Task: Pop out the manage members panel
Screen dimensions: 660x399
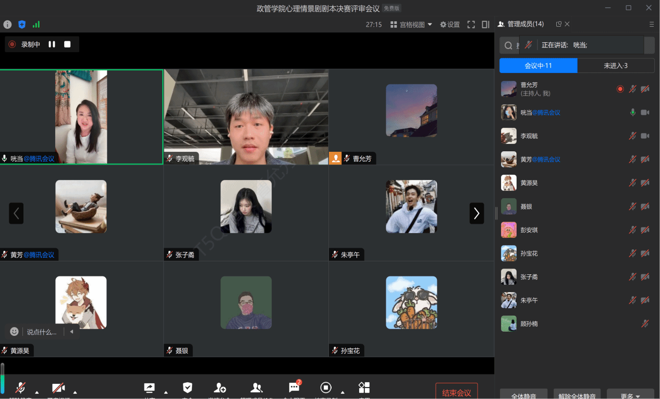Action: pyautogui.click(x=559, y=24)
